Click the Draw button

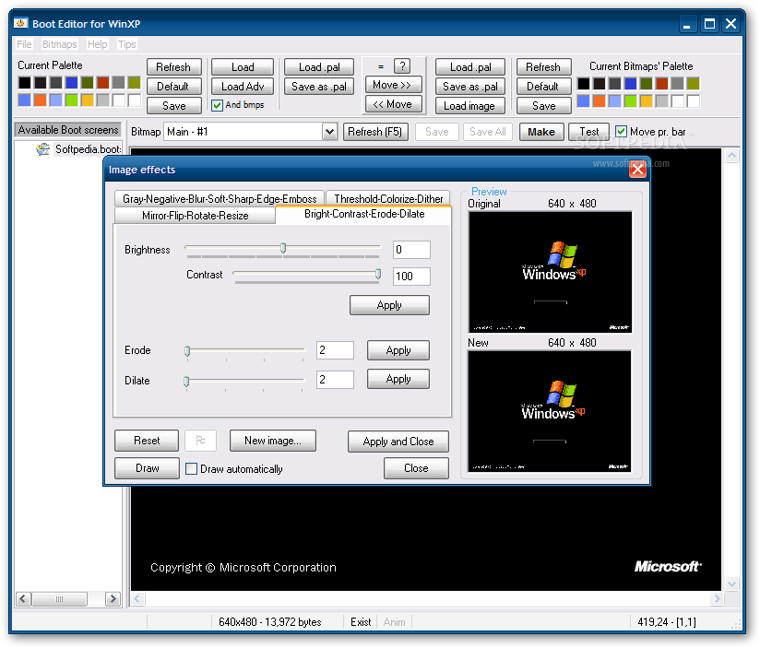147,468
